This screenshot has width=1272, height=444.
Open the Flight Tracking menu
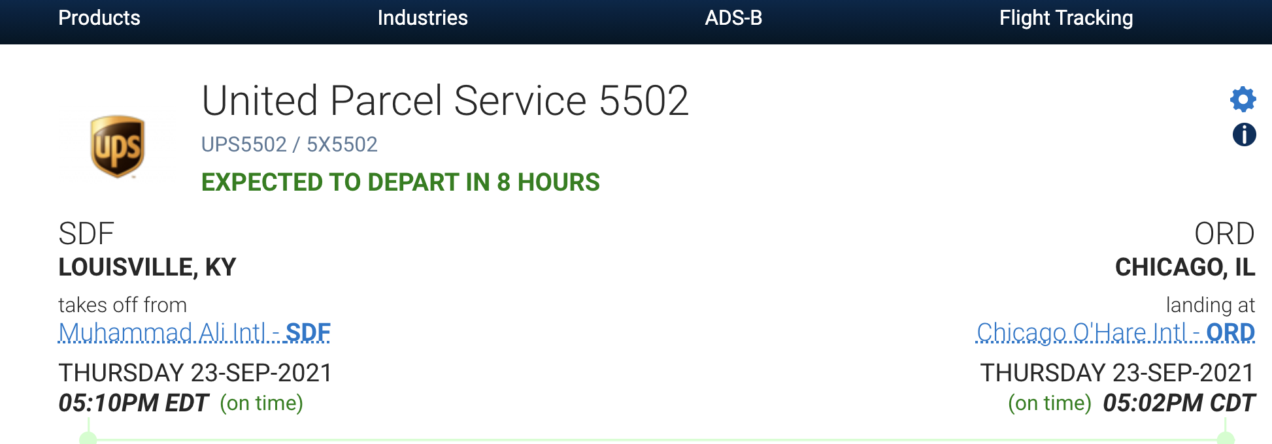point(1065,18)
